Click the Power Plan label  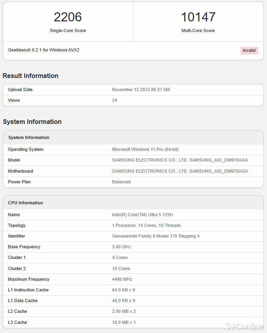tap(19, 182)
